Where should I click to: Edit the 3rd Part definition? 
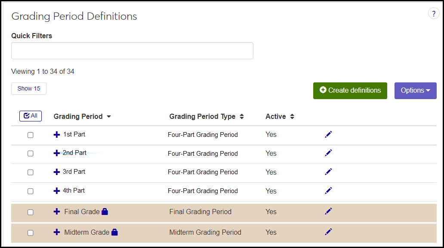point(329,172)
